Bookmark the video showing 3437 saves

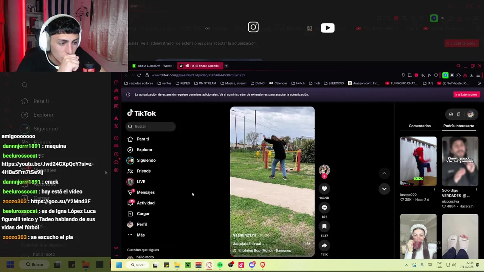click(324, 226)
